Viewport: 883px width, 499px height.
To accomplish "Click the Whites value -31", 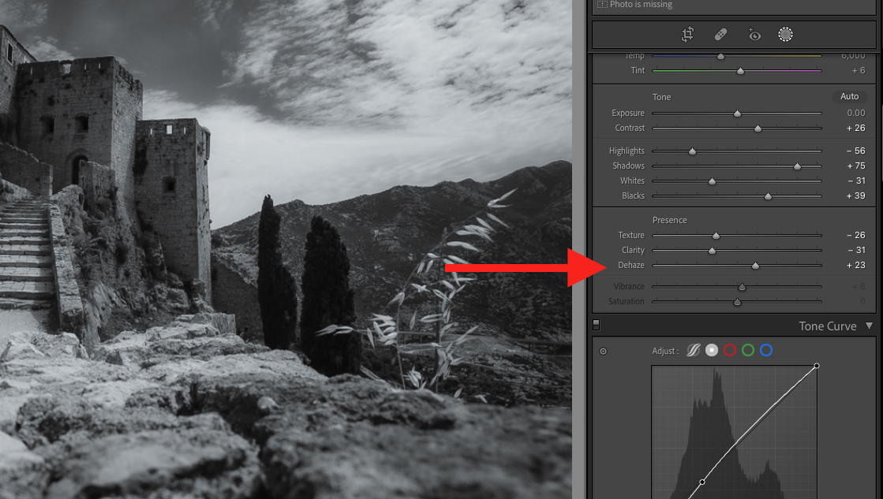I will (856, 181).
